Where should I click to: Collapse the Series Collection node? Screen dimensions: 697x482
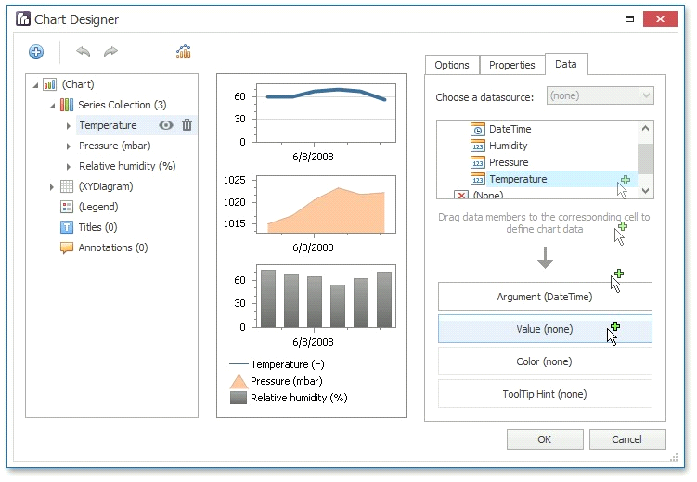[53, 106]
